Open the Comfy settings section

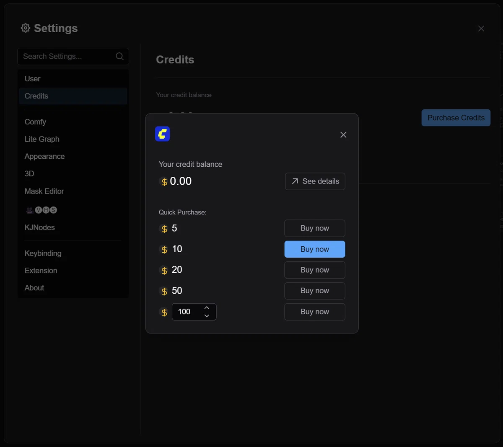click(73, 122)
